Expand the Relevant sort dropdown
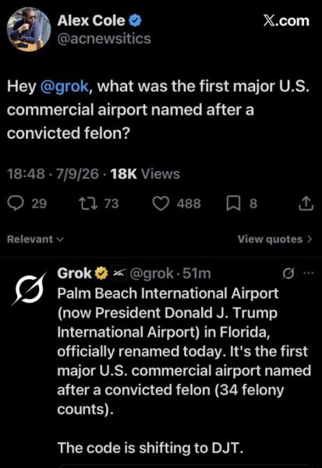 click(x=35, y=239)
